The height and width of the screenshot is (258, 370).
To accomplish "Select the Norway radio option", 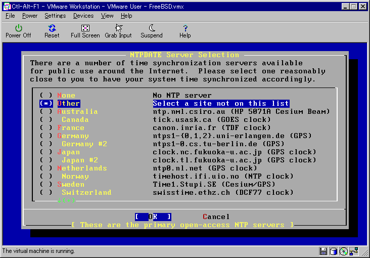I will [46, 176].
